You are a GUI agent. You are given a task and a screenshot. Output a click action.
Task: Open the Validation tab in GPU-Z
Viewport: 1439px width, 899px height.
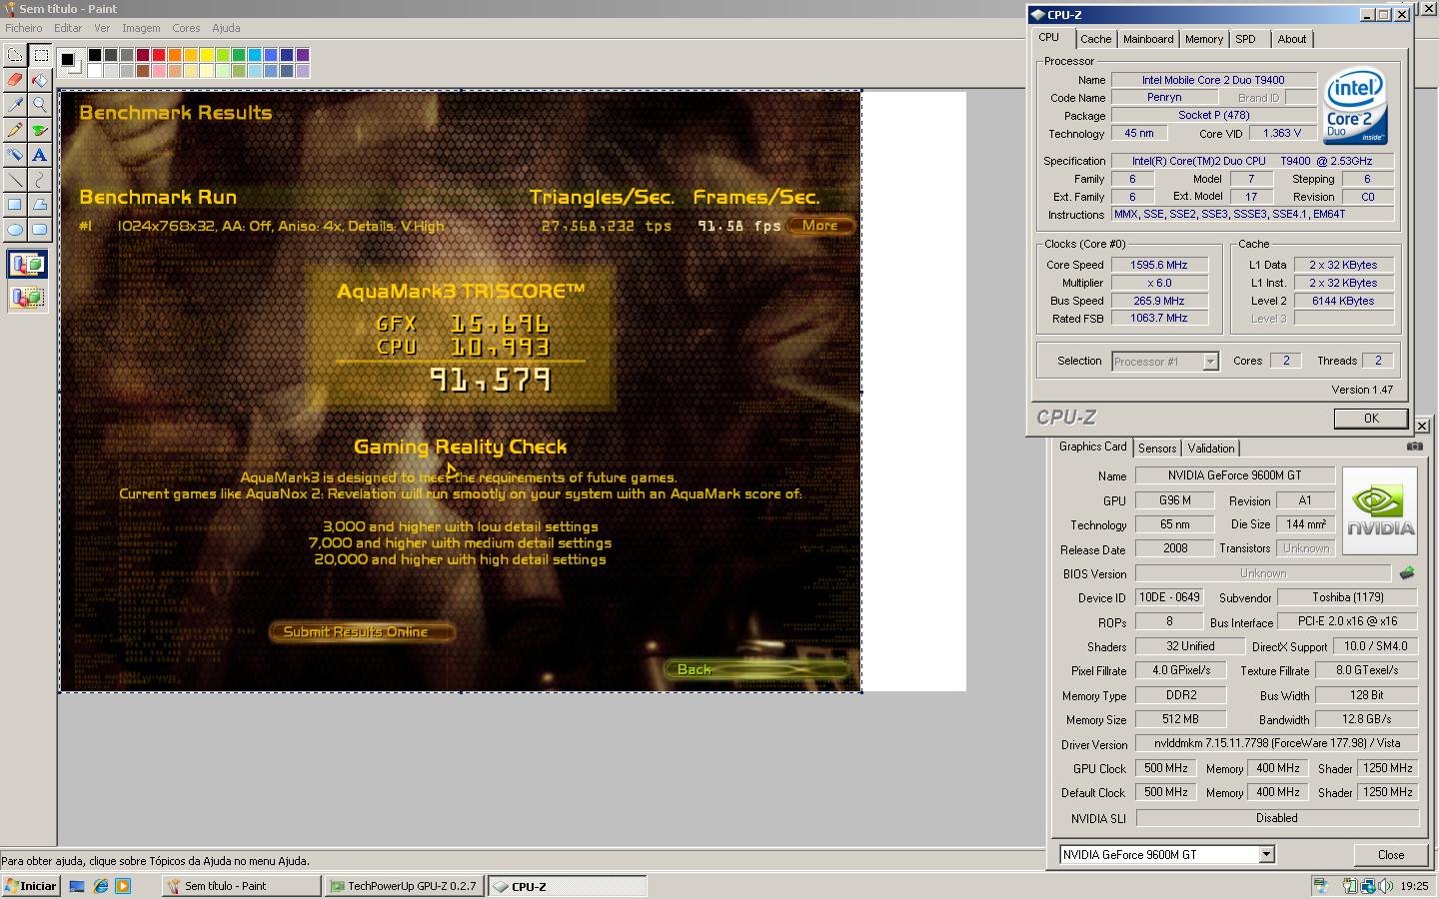coord(1211,449)
